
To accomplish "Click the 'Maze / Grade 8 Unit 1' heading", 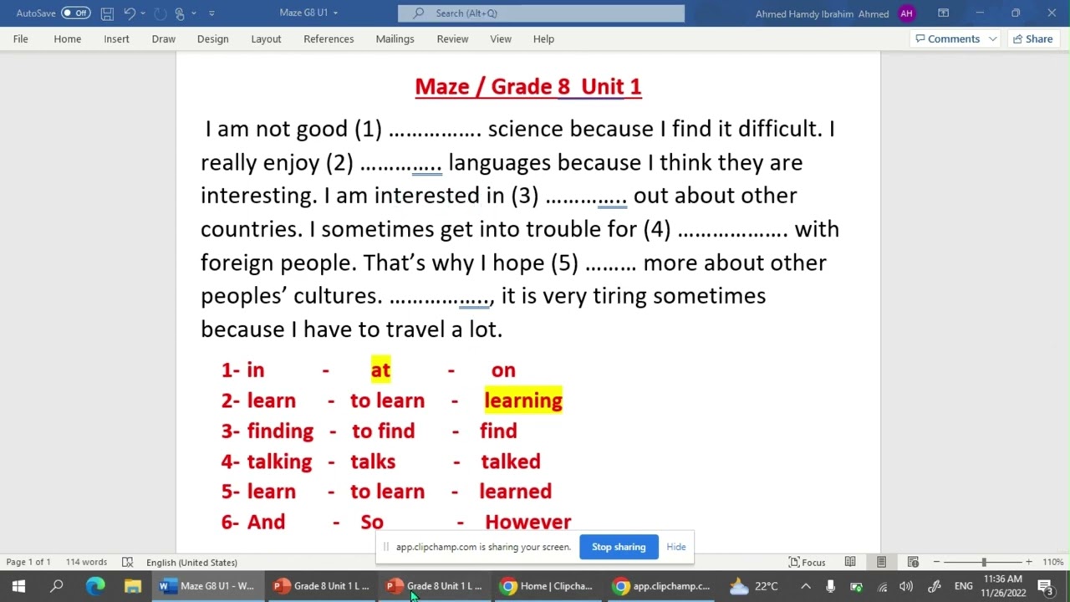I will [x=528, y=86].
